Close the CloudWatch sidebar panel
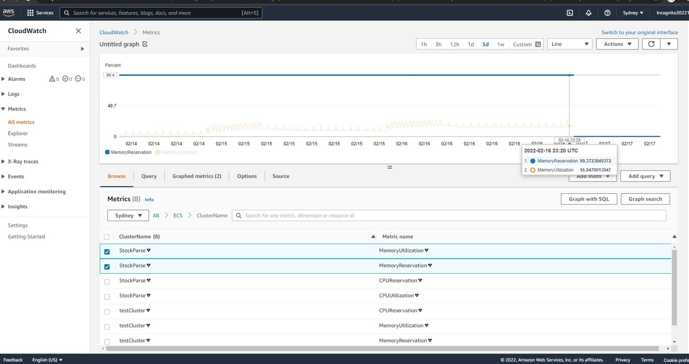The height and width of the screenshot is (364, 689). [x=79, y=31]
